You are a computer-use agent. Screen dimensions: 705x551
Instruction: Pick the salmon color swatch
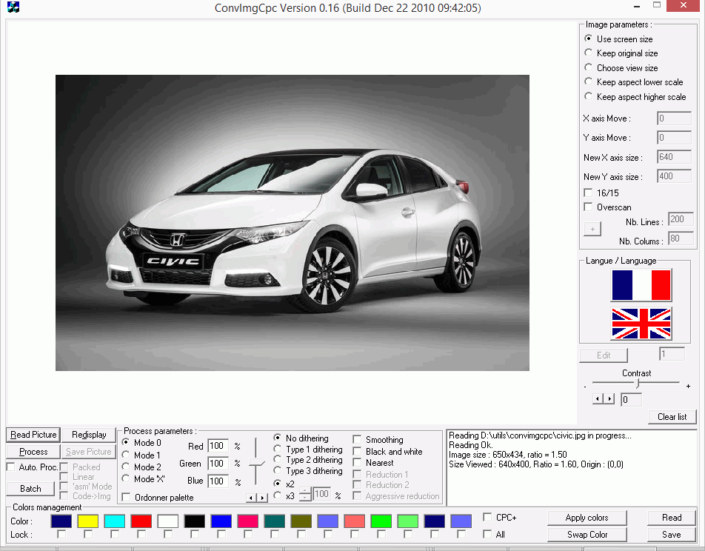[x=354, y=521]
